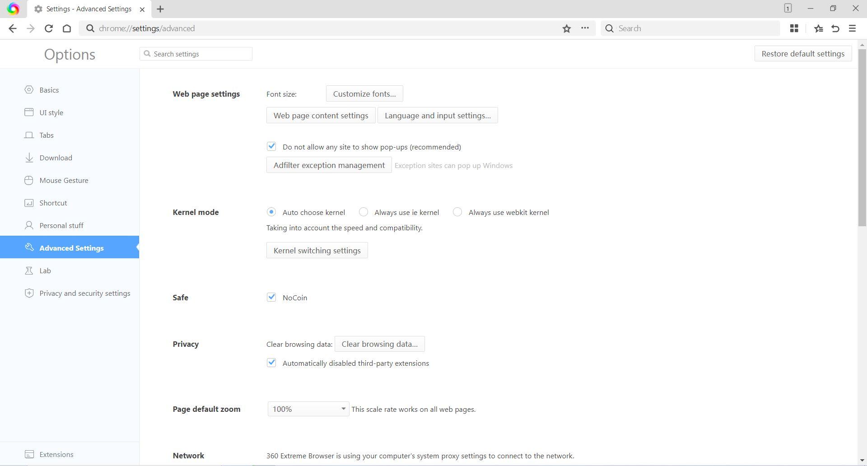Focus the Search settings field

(201, 54)
